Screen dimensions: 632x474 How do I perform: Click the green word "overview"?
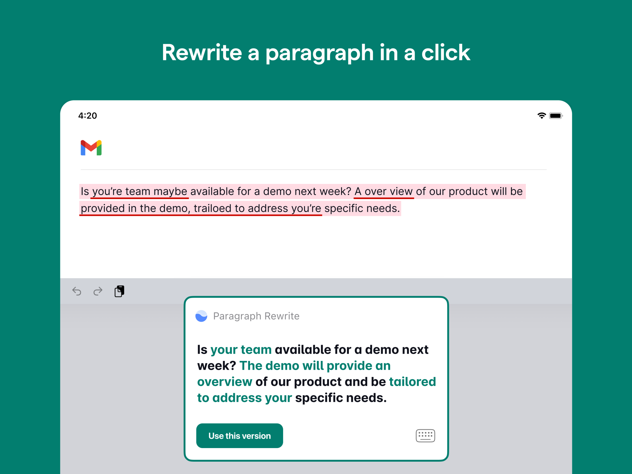point(225,382)
